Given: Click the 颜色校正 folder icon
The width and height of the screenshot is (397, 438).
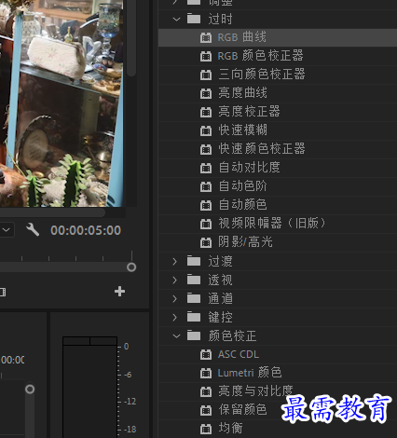Looking at the screenshot, I should point(194,335).
